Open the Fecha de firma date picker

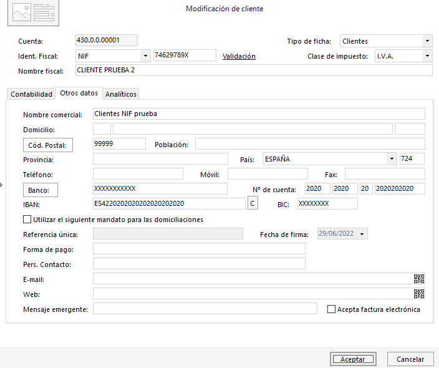click(x=363, y=234)
